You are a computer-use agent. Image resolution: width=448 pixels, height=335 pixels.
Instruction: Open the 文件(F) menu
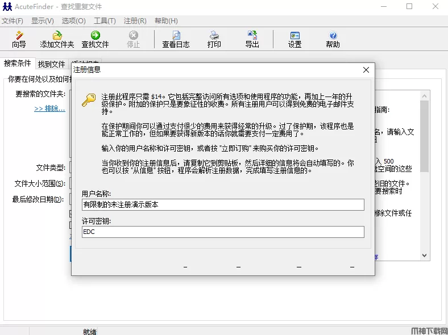[x=13, y=21]
